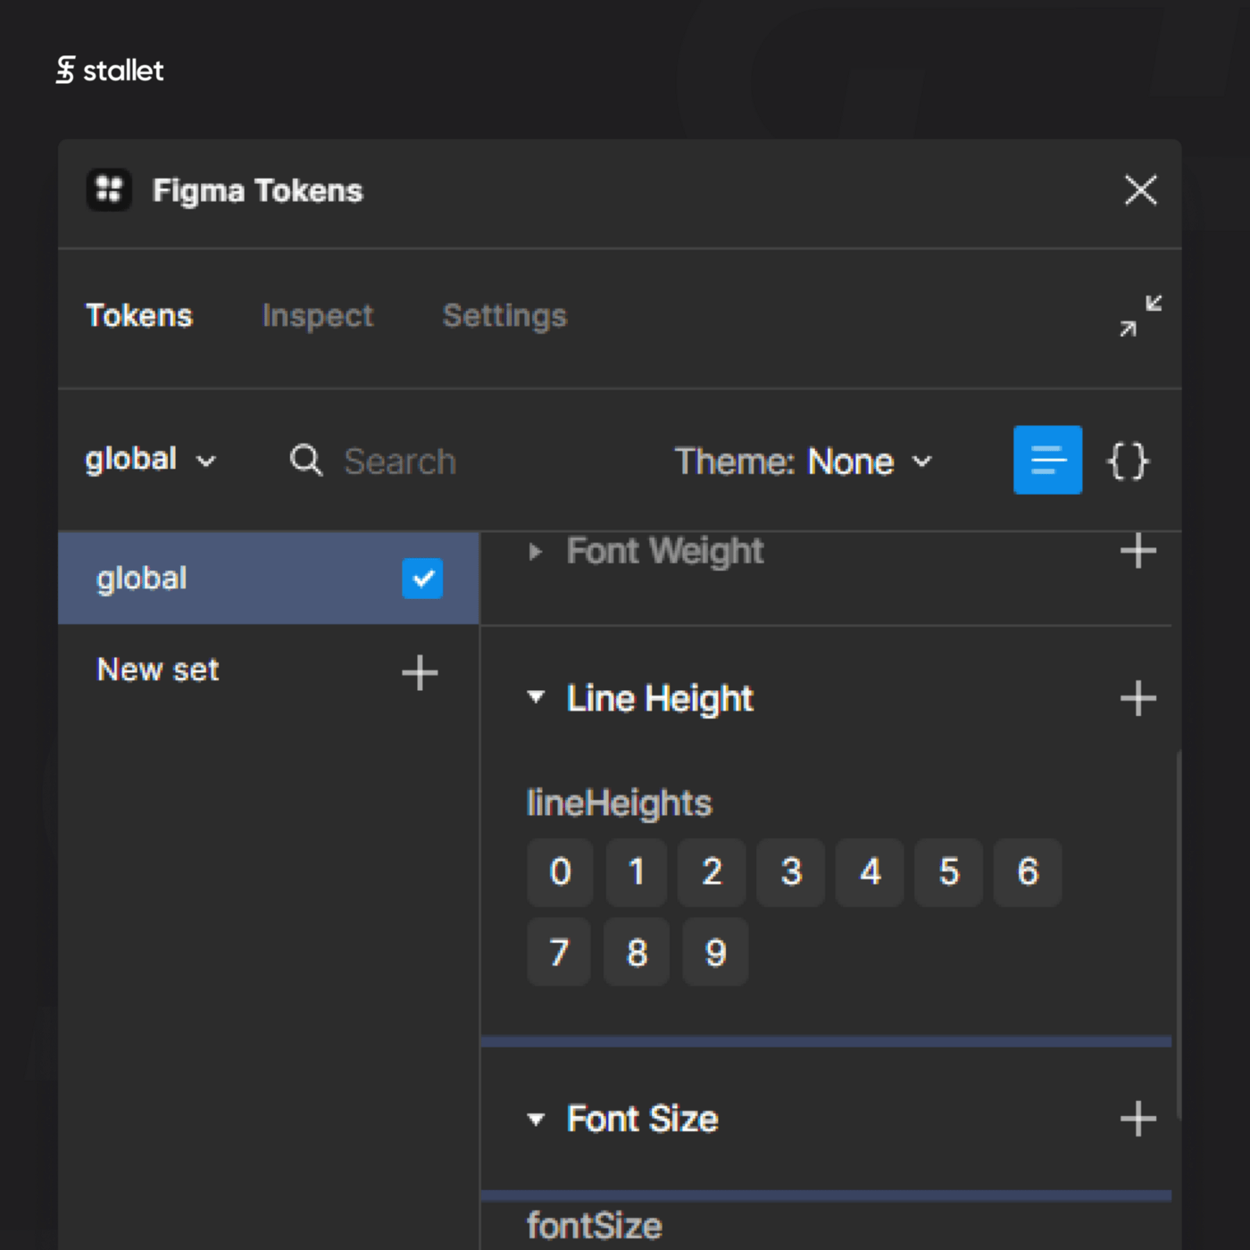Select the lineHeights group label

point(619,804)
